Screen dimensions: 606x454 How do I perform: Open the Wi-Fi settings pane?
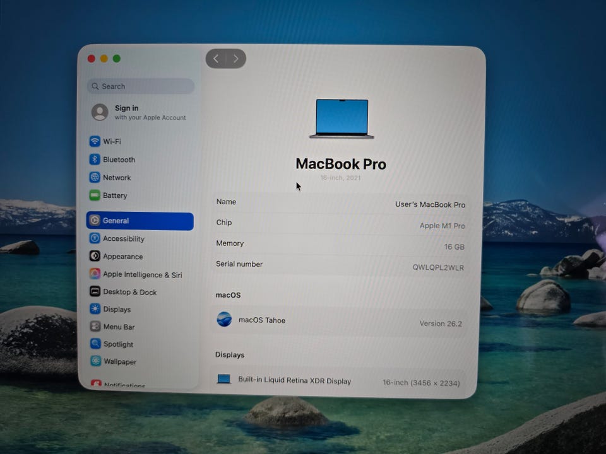click(x=140, y=141)
